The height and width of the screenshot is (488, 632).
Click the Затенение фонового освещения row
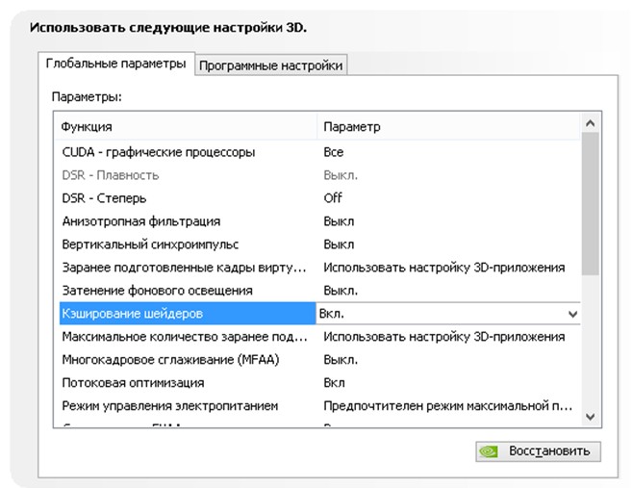pos(157,291)
